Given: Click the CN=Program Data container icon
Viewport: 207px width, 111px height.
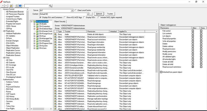Looking at the screenshot, I should pos(37,43).
